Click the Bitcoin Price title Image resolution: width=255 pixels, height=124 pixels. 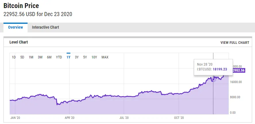coord(21,6)
